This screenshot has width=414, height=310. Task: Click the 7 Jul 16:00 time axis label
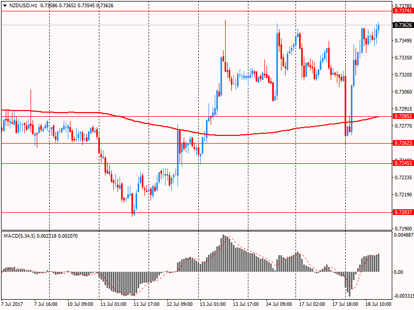46,304
